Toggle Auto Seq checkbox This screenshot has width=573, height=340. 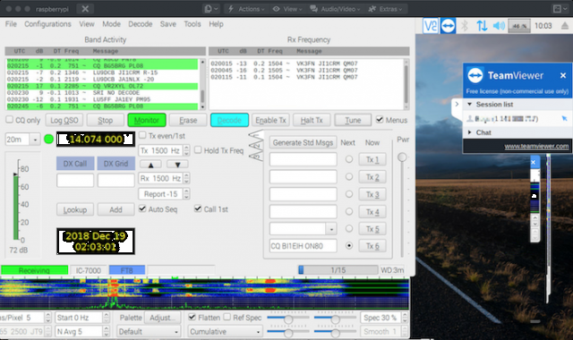click(142, 208)
